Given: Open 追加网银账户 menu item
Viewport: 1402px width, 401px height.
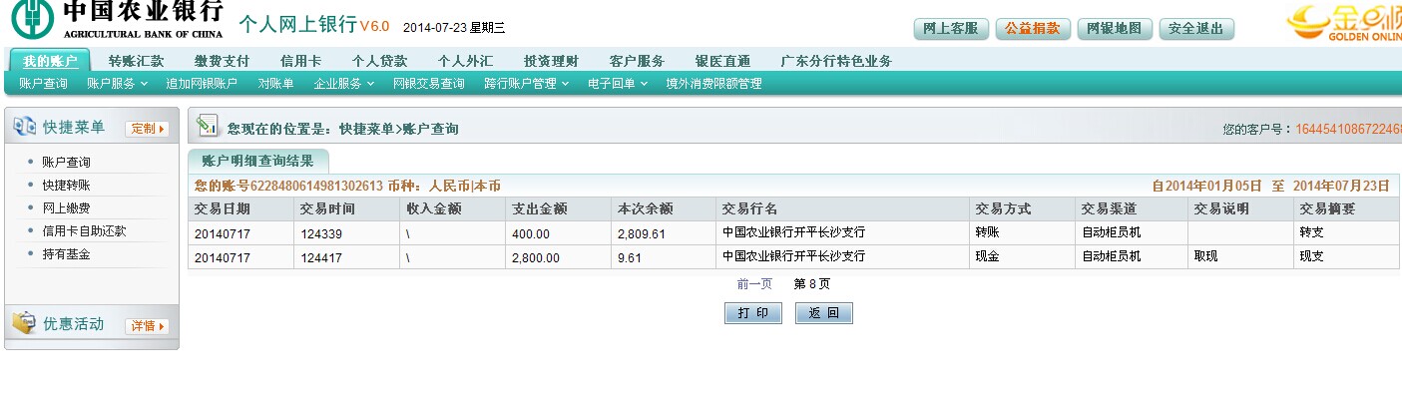Looking at the screenshot, I should (202, 84).
